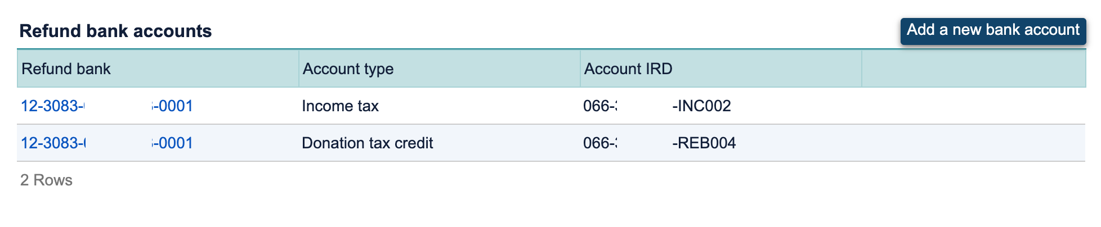Select the -0001 suffix in the Income tax row
Viewport: 1101px width, 227px height.
pyautogui.click(x=173, y=106)
